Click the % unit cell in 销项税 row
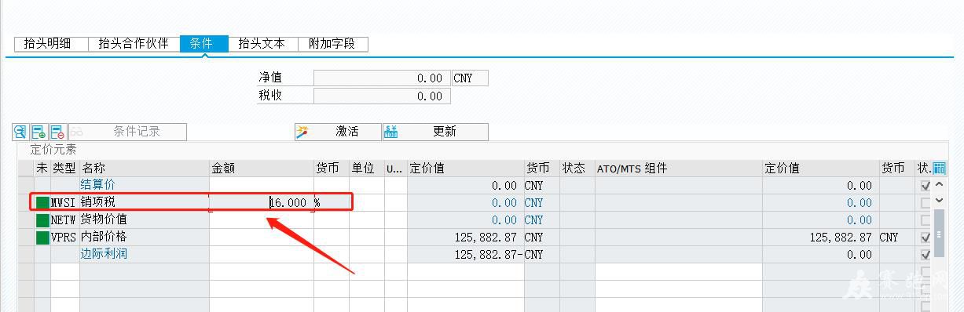 click(332, 202)
